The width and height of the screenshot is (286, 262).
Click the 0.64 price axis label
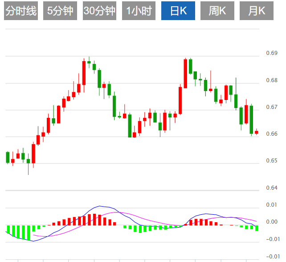(272, 187)
